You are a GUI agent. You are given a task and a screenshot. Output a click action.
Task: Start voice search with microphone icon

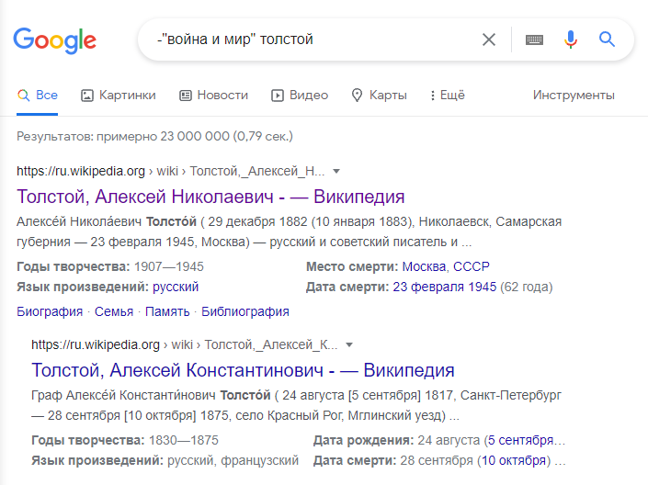click(x=571, y=39)
